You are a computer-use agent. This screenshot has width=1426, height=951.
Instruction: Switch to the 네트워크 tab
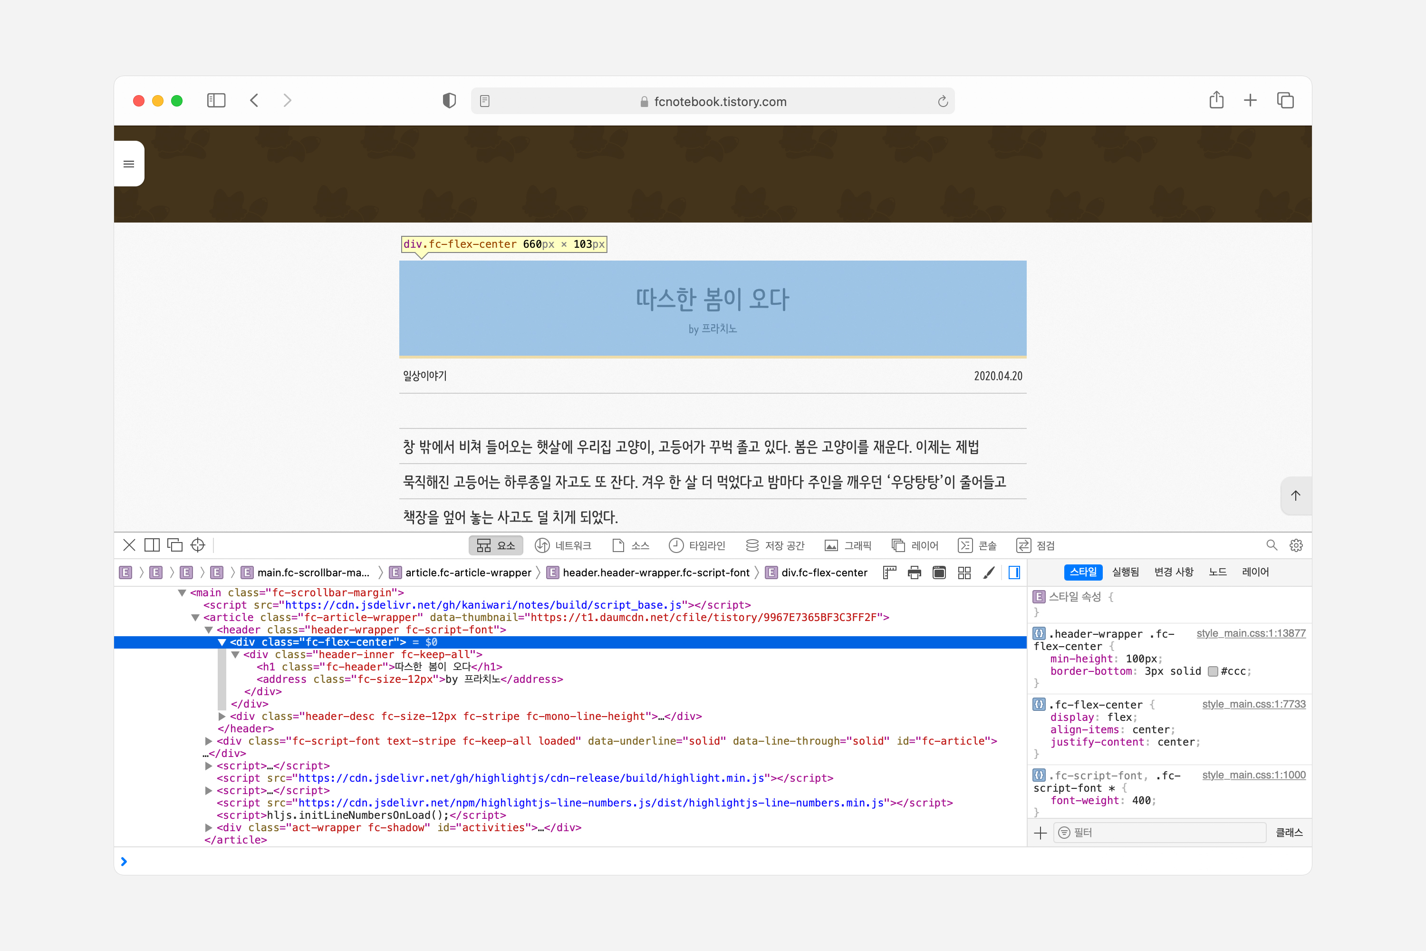coord(565,544)
